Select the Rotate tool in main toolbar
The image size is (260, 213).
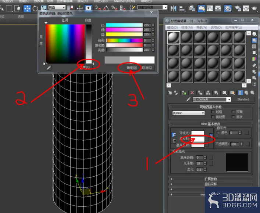pyautogui.click(x=35, y=8)
